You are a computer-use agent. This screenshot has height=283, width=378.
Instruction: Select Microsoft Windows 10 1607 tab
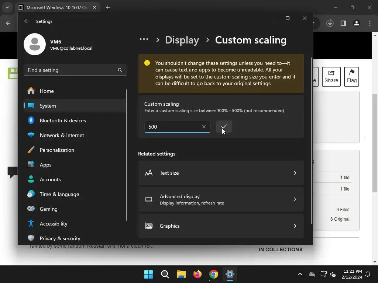coord(56,7)
